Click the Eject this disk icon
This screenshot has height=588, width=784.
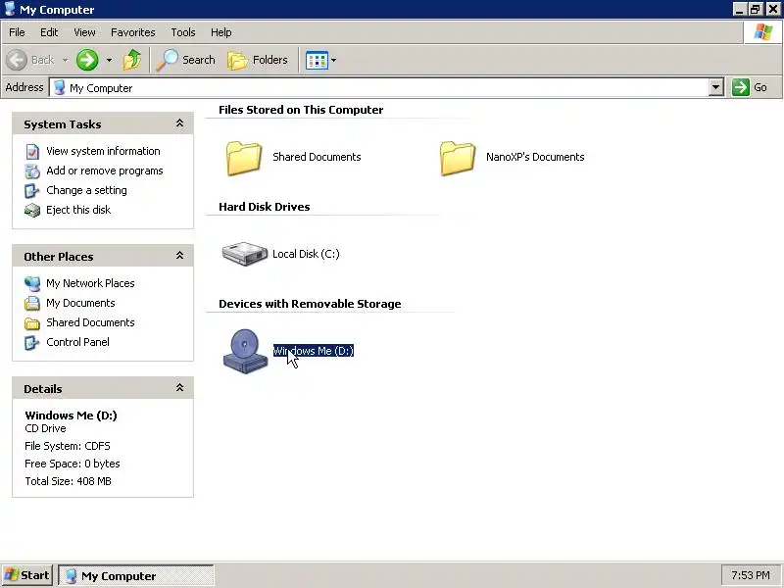coord(32,210)
